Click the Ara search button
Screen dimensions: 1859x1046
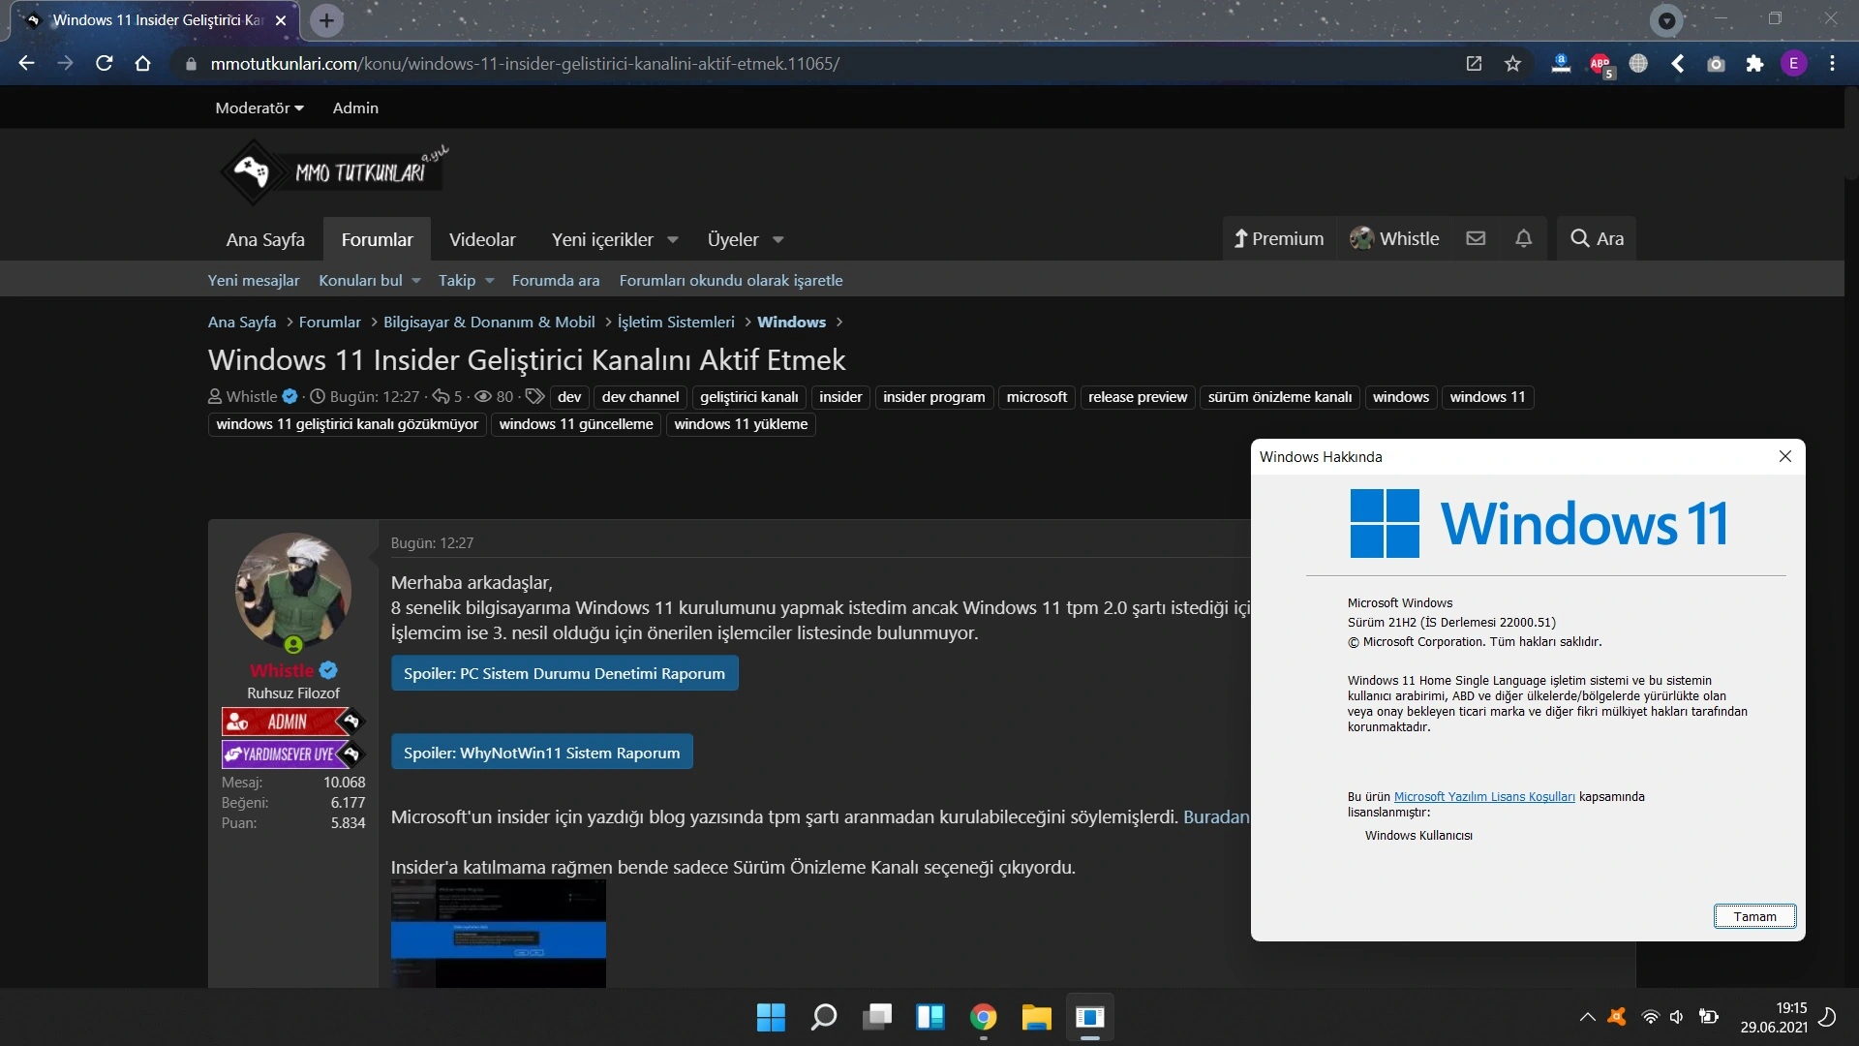point(1597,238)
